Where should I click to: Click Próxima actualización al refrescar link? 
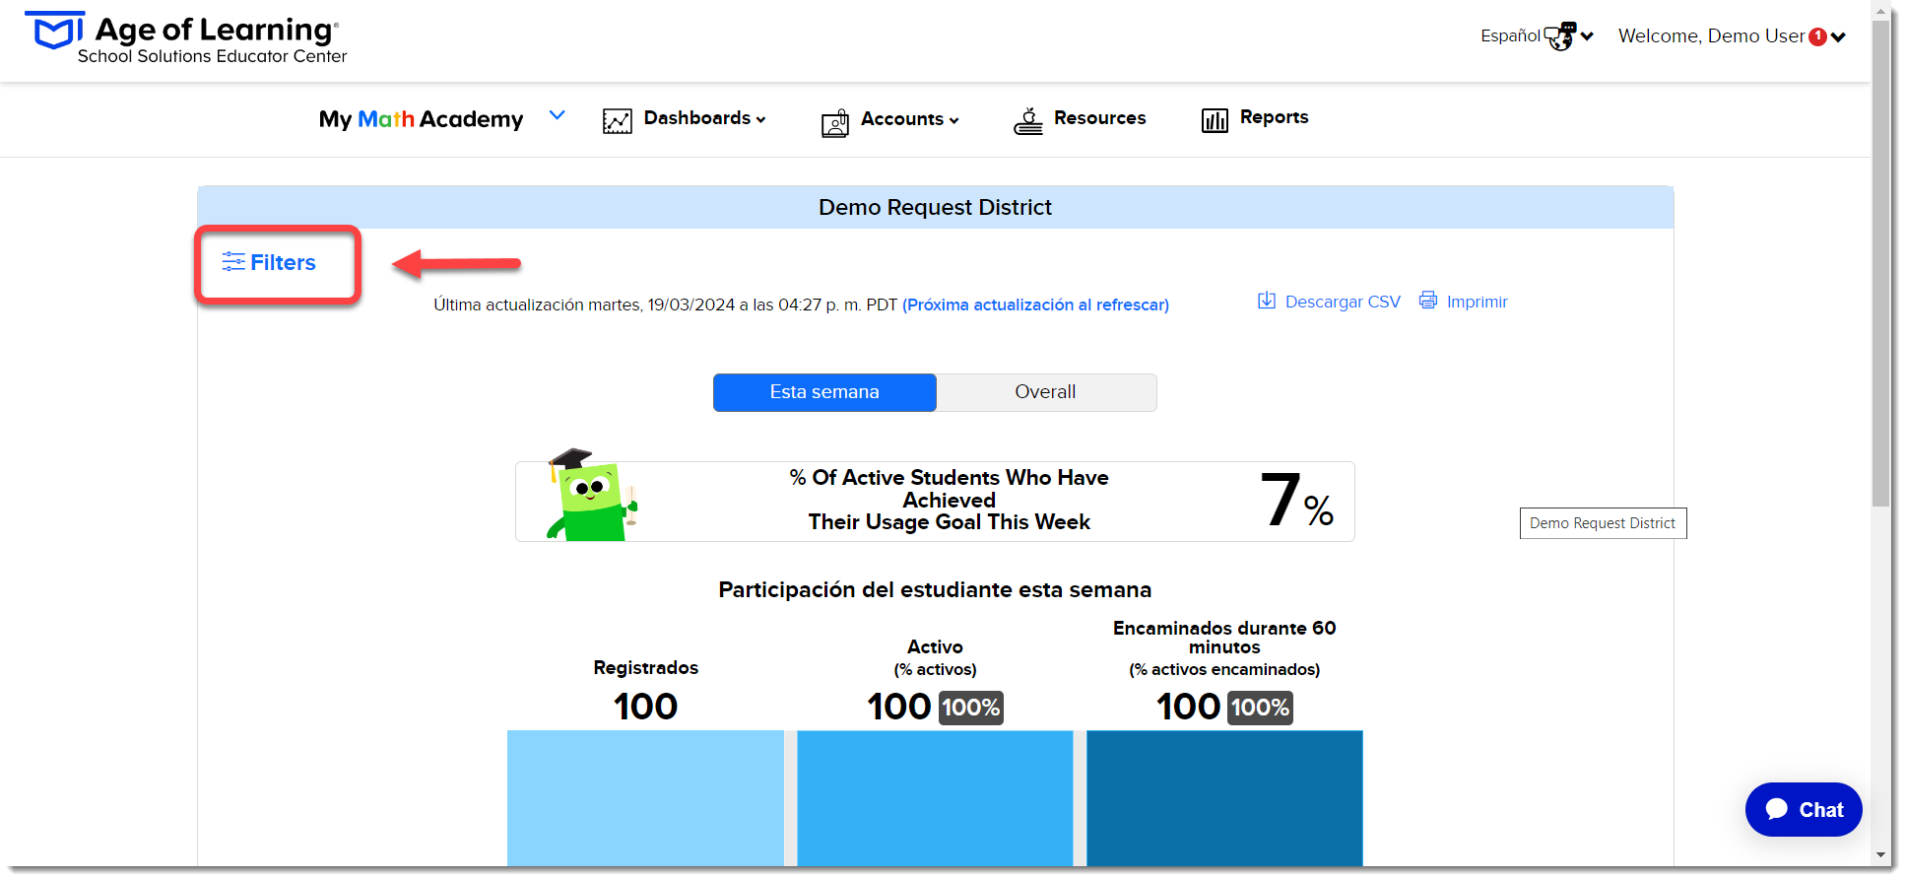[x=1035, y=305]
